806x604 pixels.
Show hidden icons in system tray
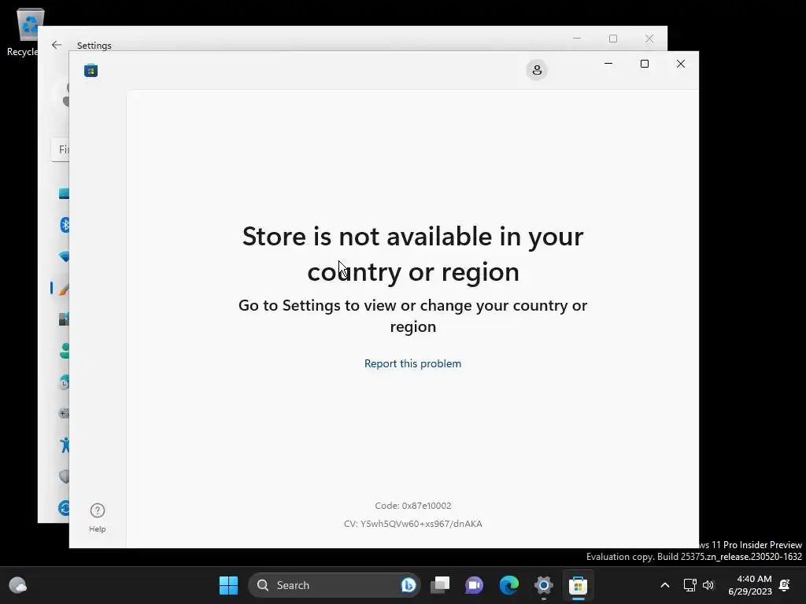pos(664,585)
